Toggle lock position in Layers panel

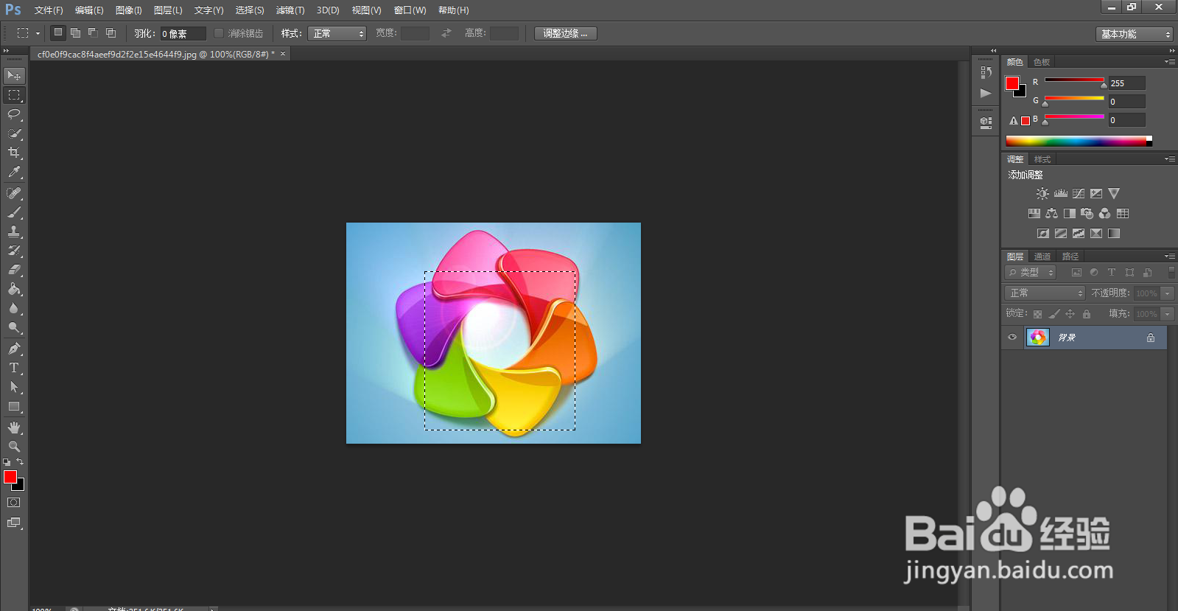[1070, 314]
